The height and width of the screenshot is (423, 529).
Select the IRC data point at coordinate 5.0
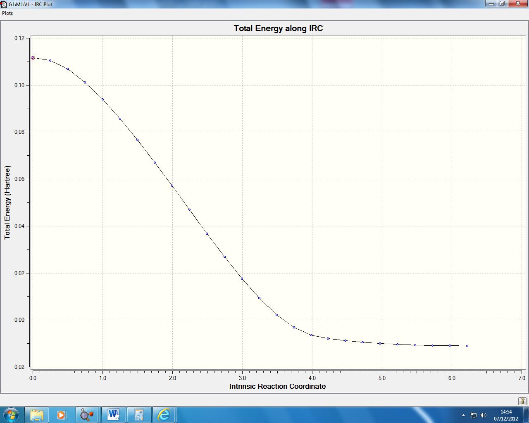(x=380, y=343)
